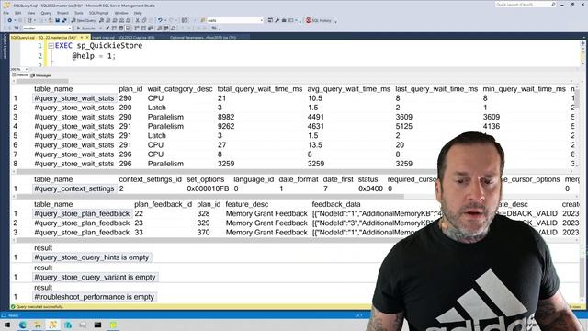Close the SQLQuery4.sql tab
The image size is (588, 331).
(87, 38)
